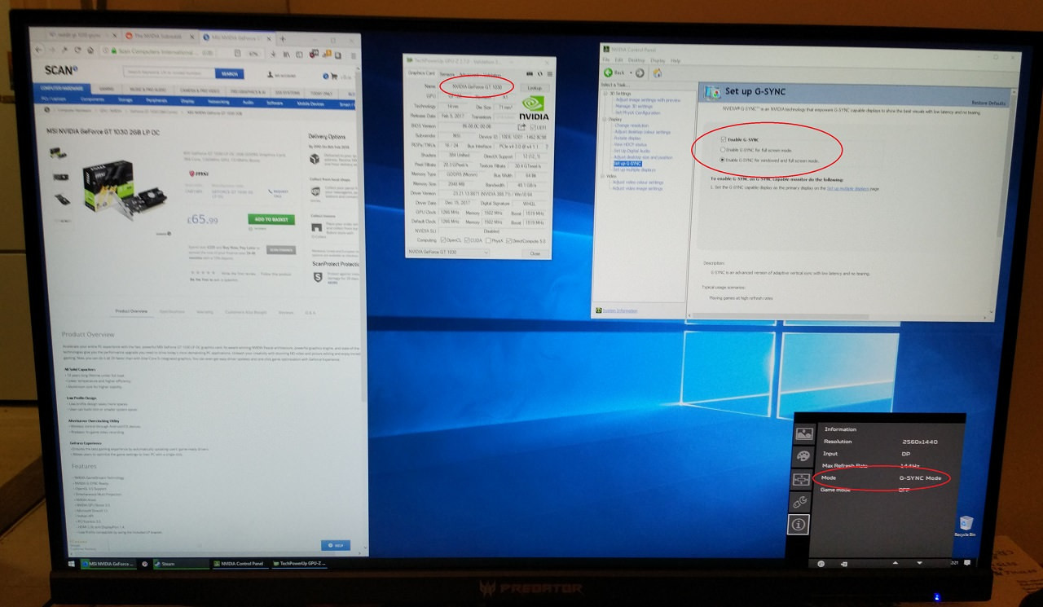Open the browser hamburger menu

[354, 55]
